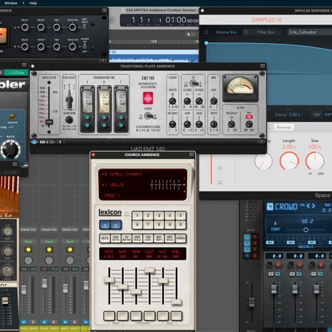Open the Window menu in the menu bar
This screenshot has width=332, height=332.
coord(11,3)
